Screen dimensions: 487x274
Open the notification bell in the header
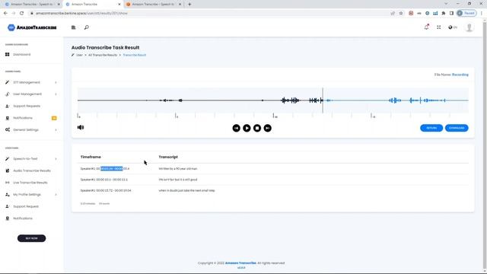point(426,27)
